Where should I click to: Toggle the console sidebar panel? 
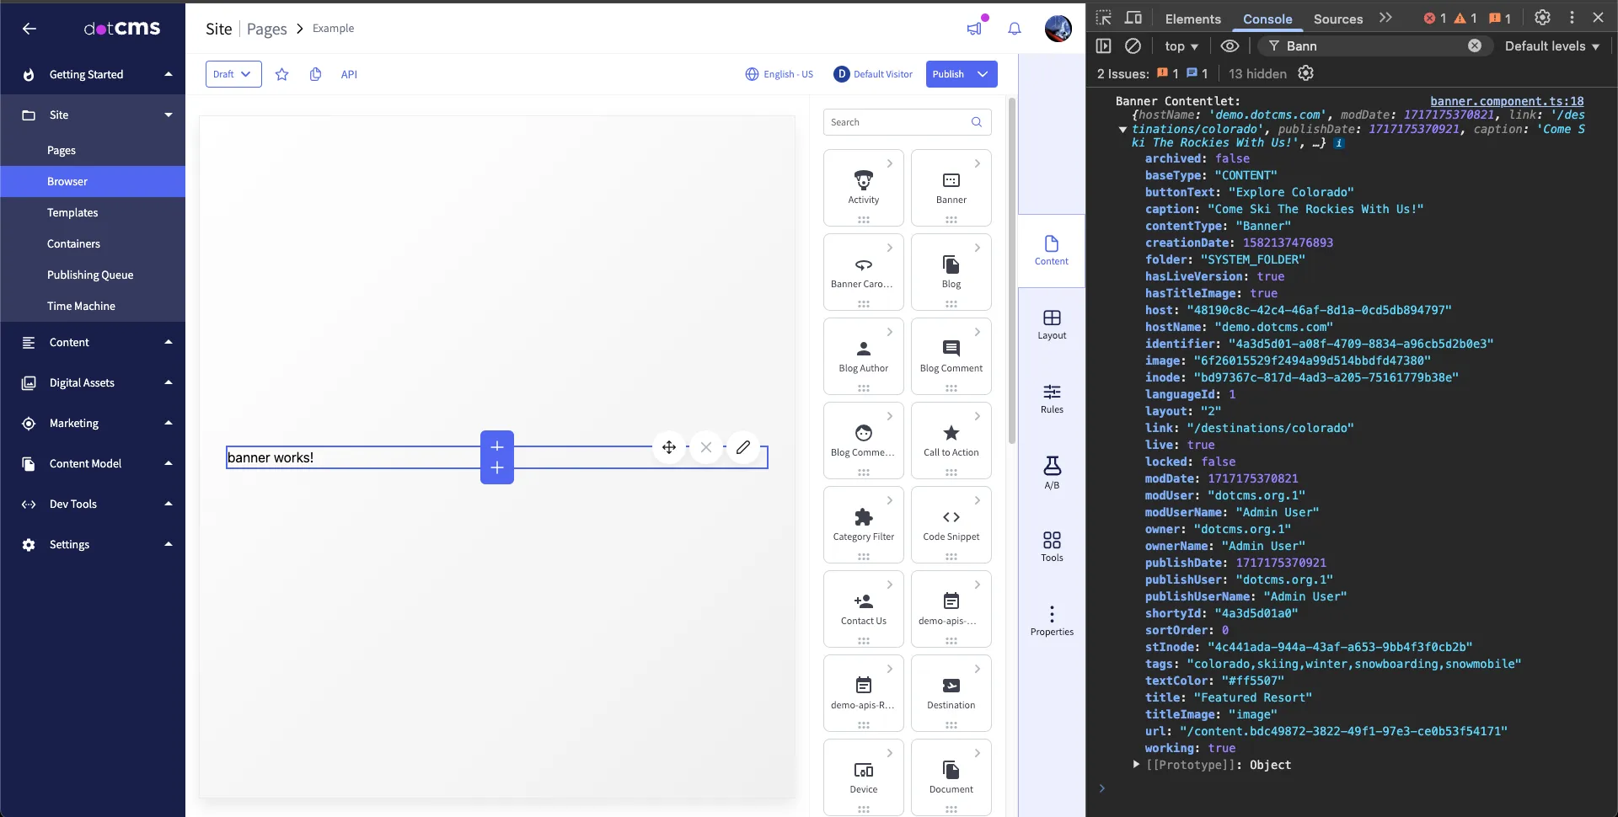click(x=1104, y=46)
